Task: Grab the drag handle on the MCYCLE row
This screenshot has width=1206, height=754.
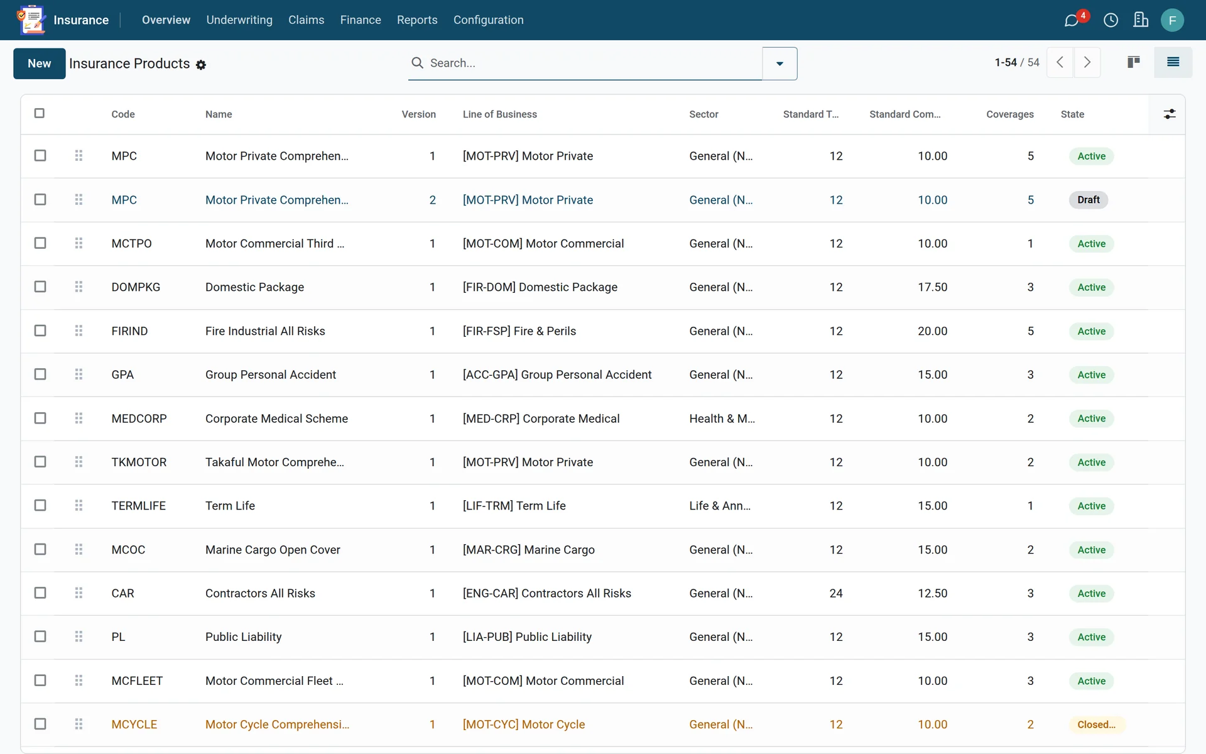Action: pyautogui.click(x=79, y=724)
